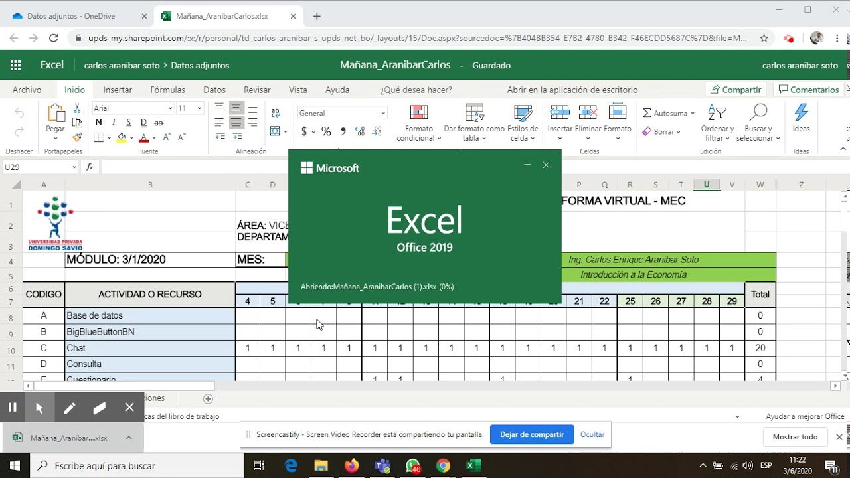The height and width of the screenshot is (478, 850).
Task: Switch to the Fórmulas ribbon tab
Action: (167, 90)
